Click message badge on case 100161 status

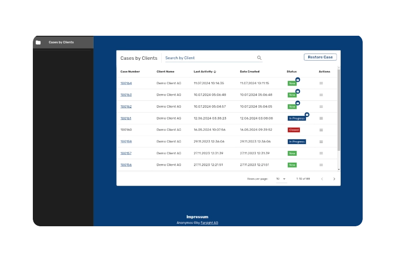click(307, 115)
